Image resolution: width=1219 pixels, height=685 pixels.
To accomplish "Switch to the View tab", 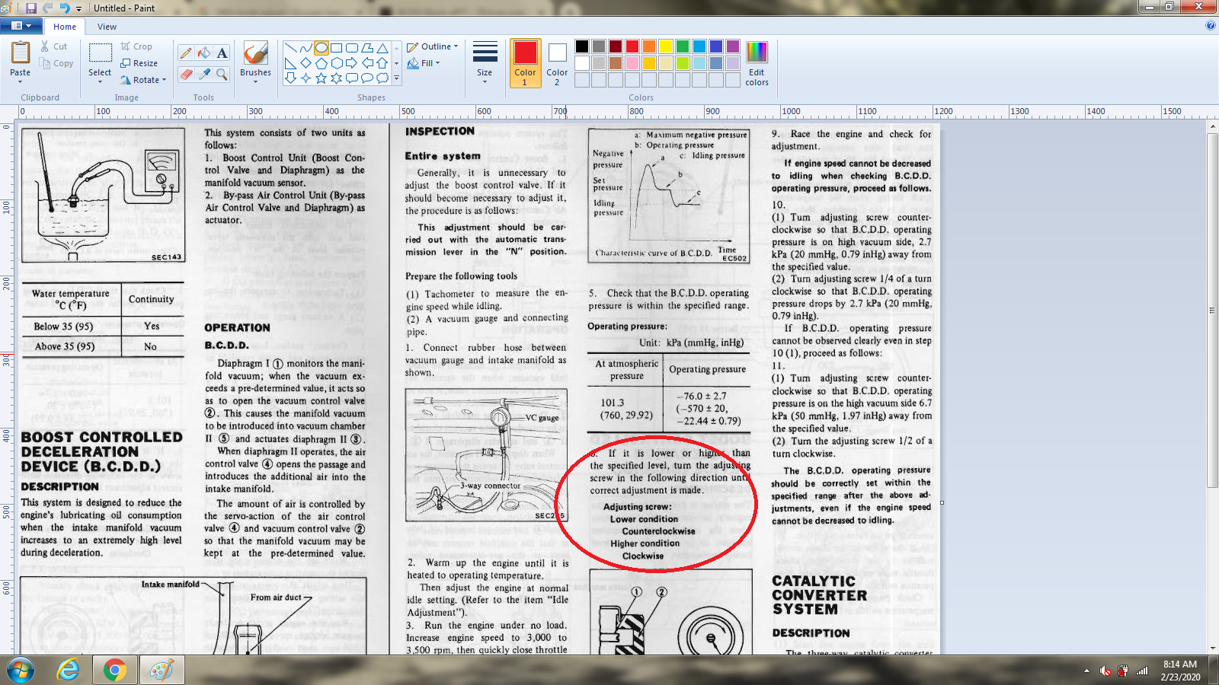I will [x=107, y=27].
